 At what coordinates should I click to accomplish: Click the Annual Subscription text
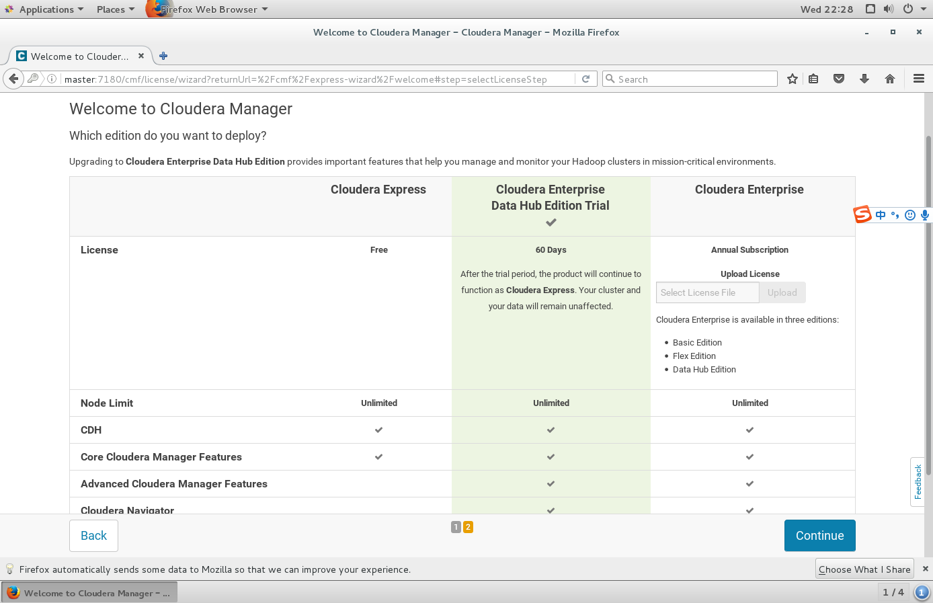pos(749,249)
